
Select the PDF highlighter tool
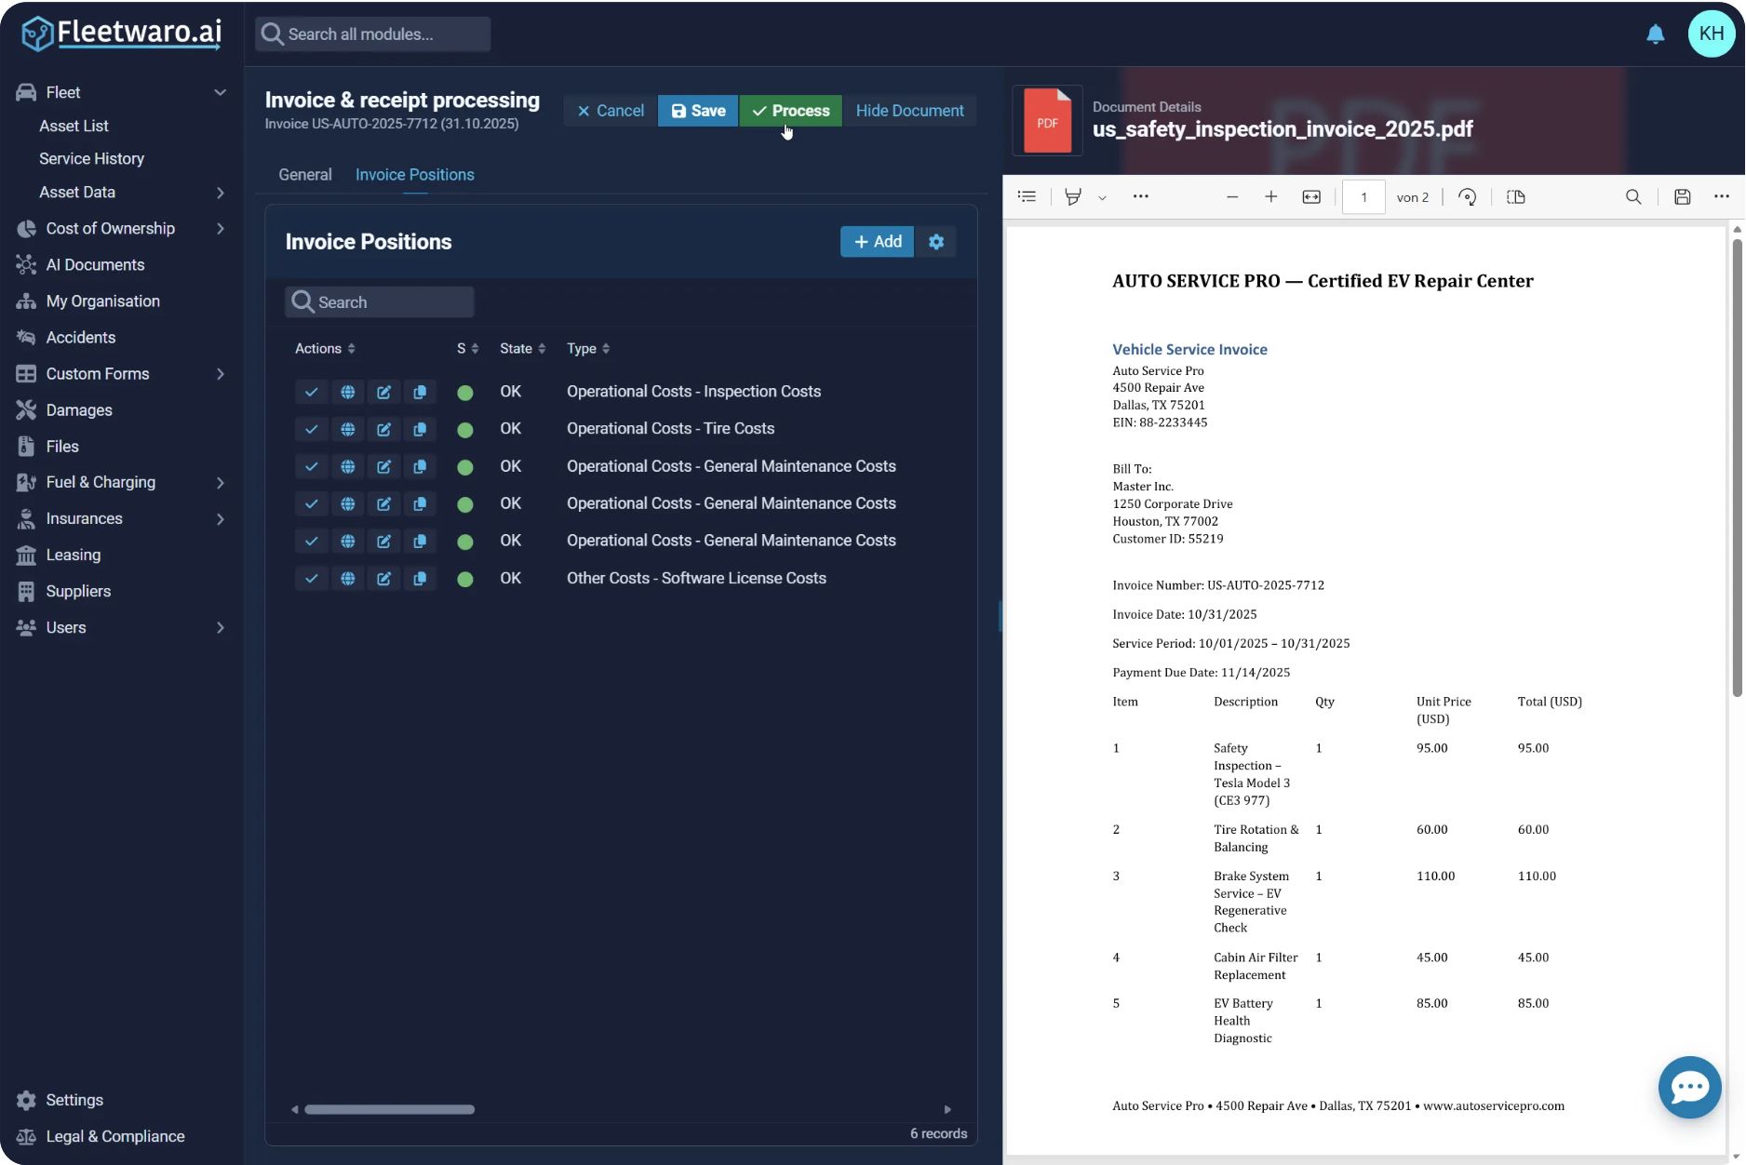1073,197
